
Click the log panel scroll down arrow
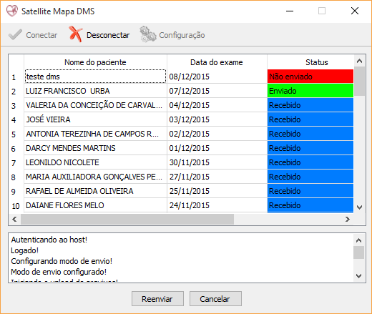pos(358,276)
